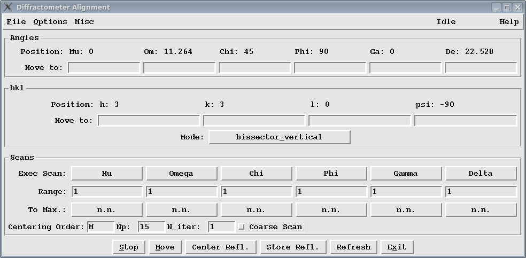This screenshot has height=258, width=526.
Task: Execute the Gamma scan
Action: (x=406, y=174)
